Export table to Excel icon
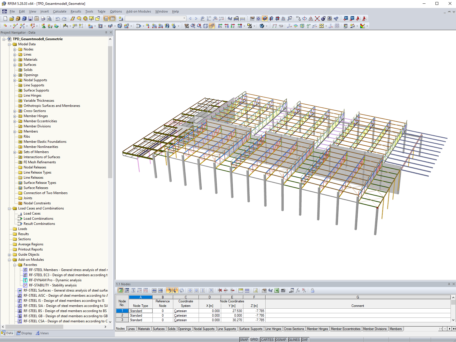 [x=277, y=290]
